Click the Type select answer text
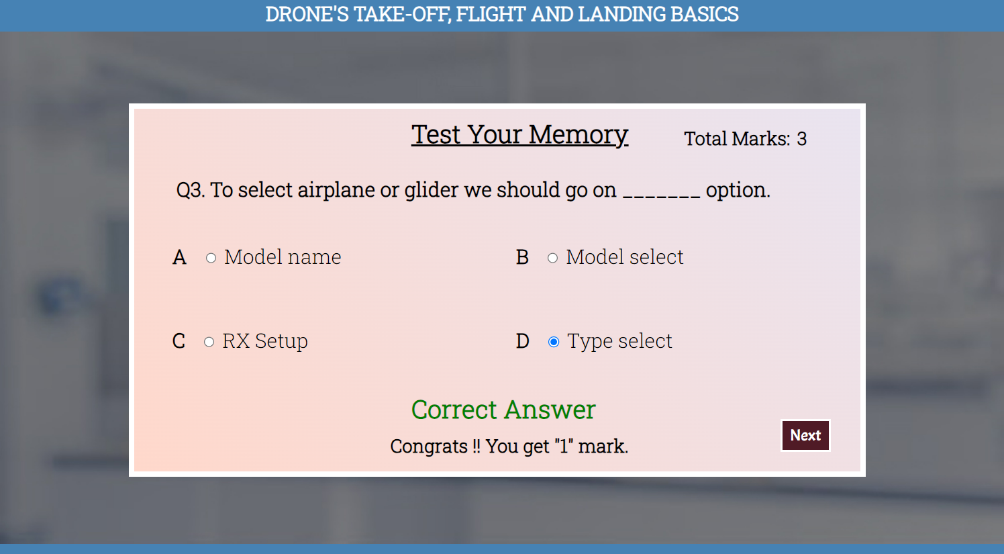 click(619, 341)
